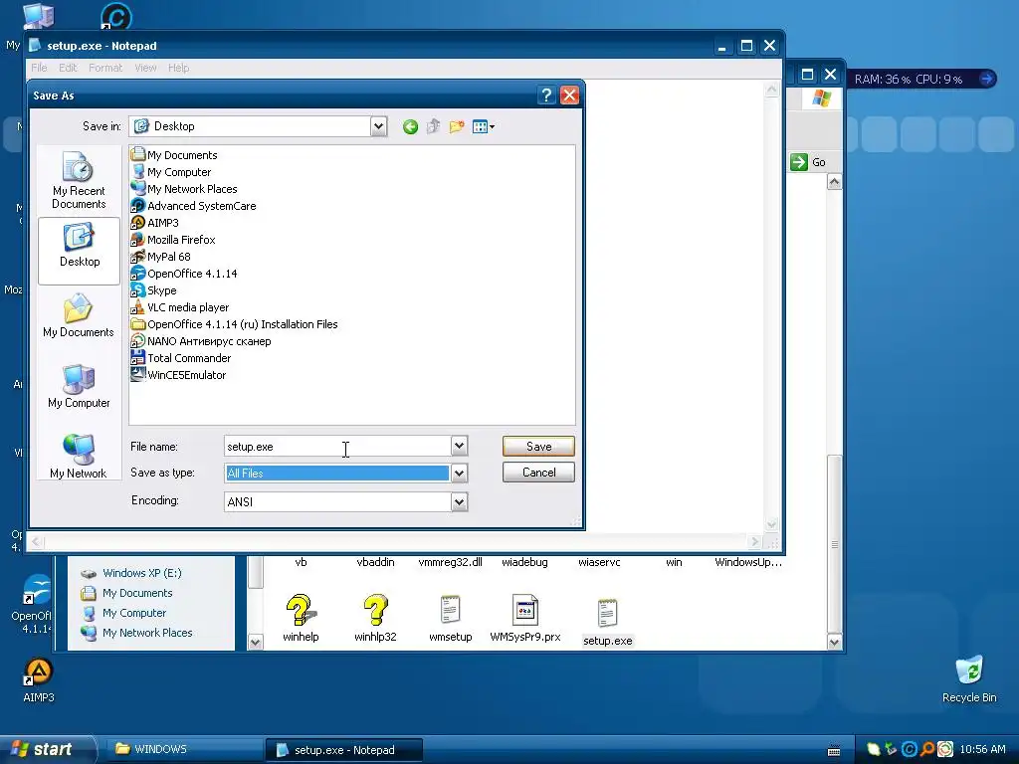
Task: Select Skype shortcut in the file list
Action: [154, 289]
